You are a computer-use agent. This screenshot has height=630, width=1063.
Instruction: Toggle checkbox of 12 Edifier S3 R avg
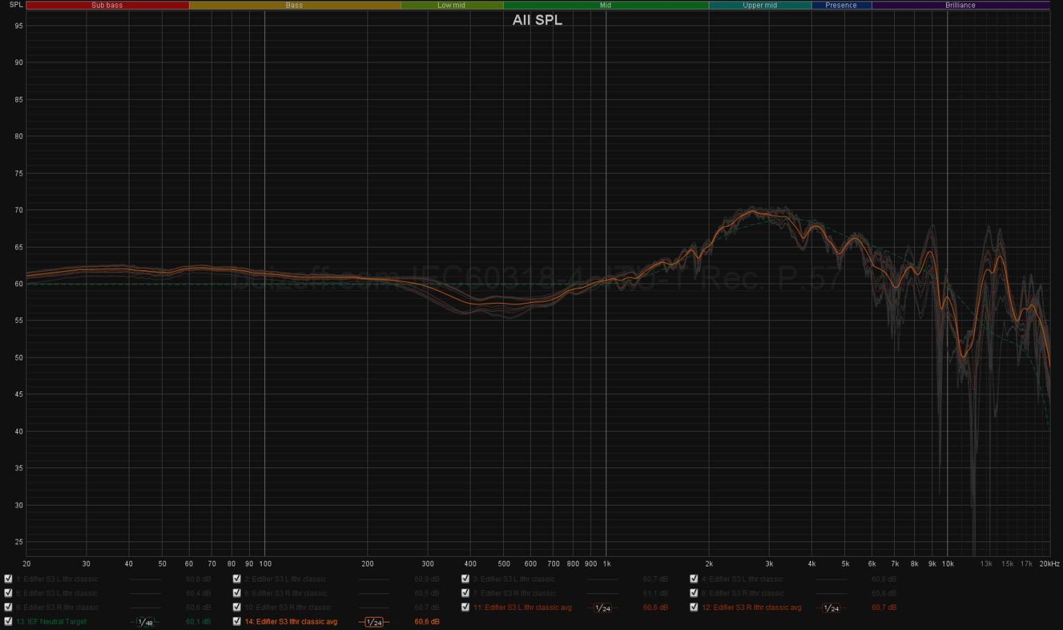(x=693, y=607)
